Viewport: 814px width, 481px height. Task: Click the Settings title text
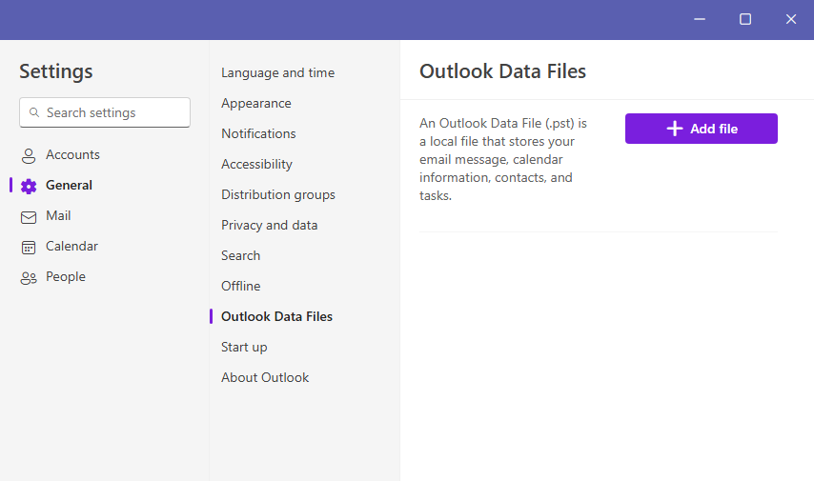56,71
